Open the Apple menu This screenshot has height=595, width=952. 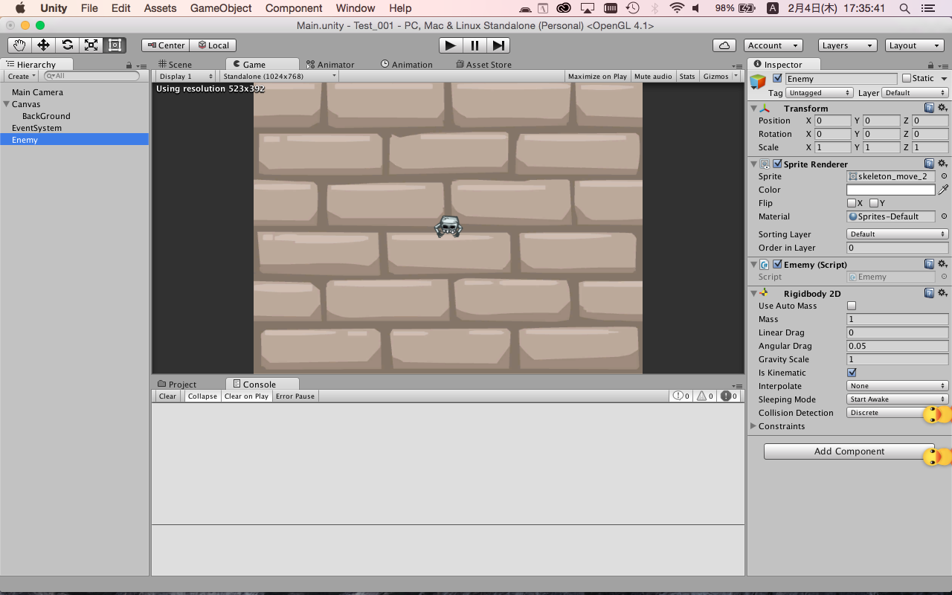[20, 8]
